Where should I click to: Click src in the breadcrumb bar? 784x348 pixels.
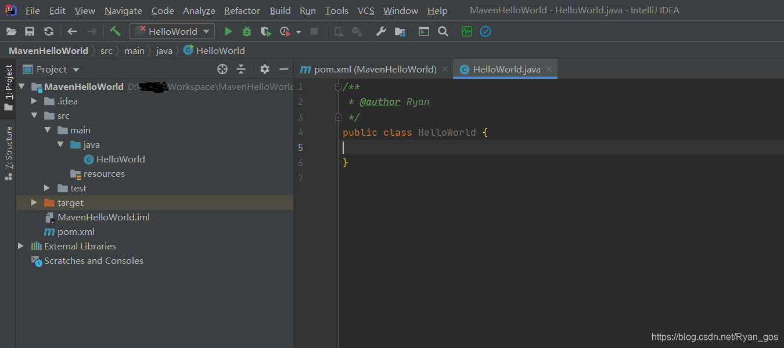click(106, 50)
